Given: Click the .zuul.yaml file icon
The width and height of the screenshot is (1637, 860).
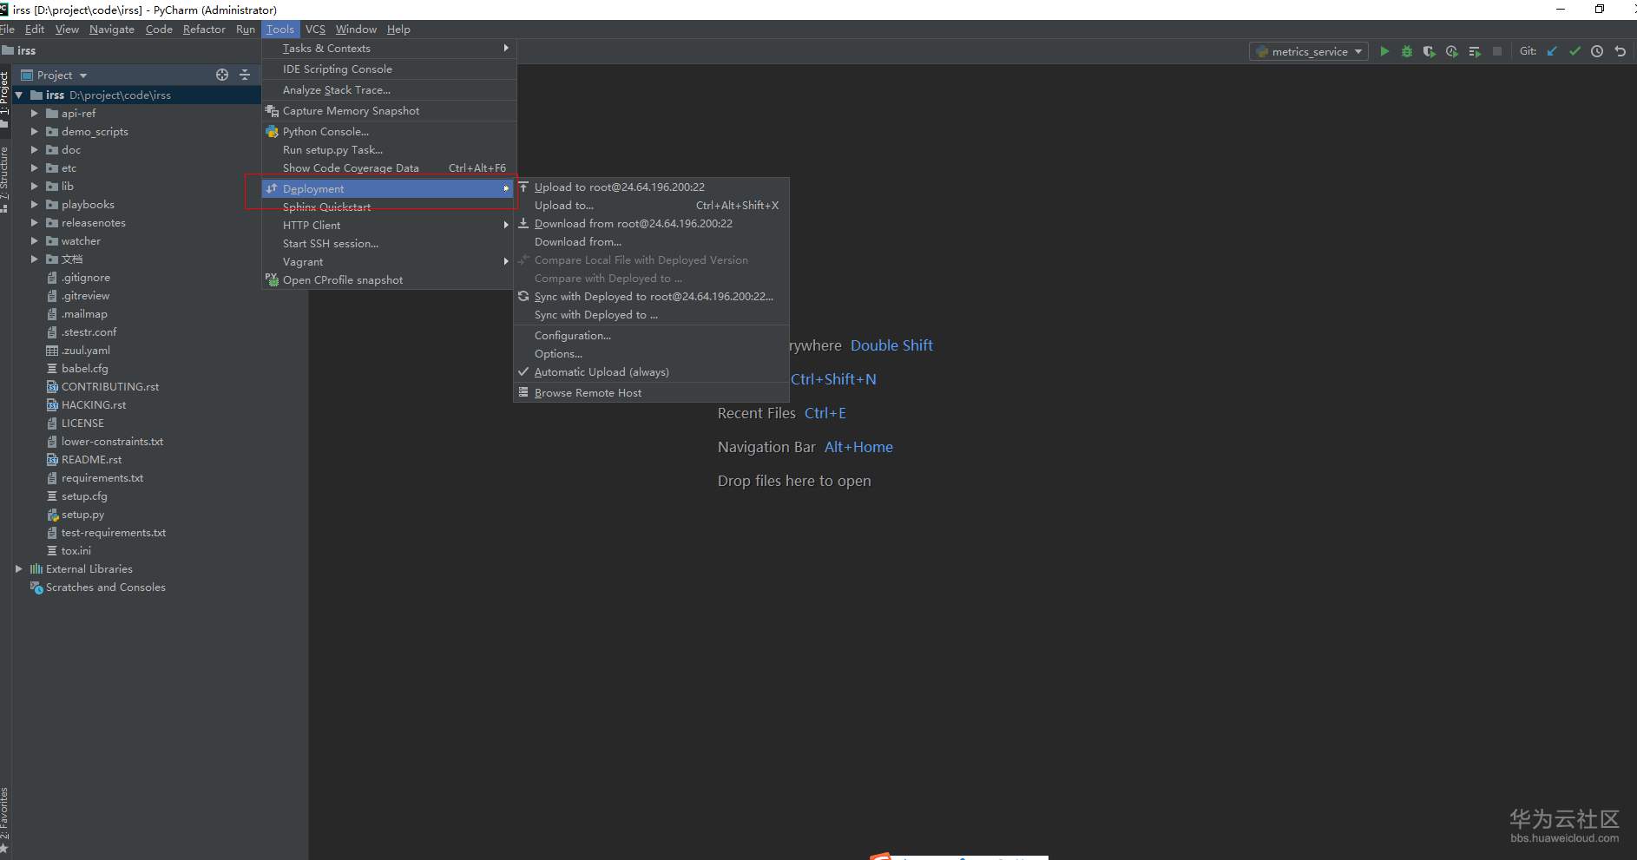Looking at the screenshot, I should pos(52,351).
